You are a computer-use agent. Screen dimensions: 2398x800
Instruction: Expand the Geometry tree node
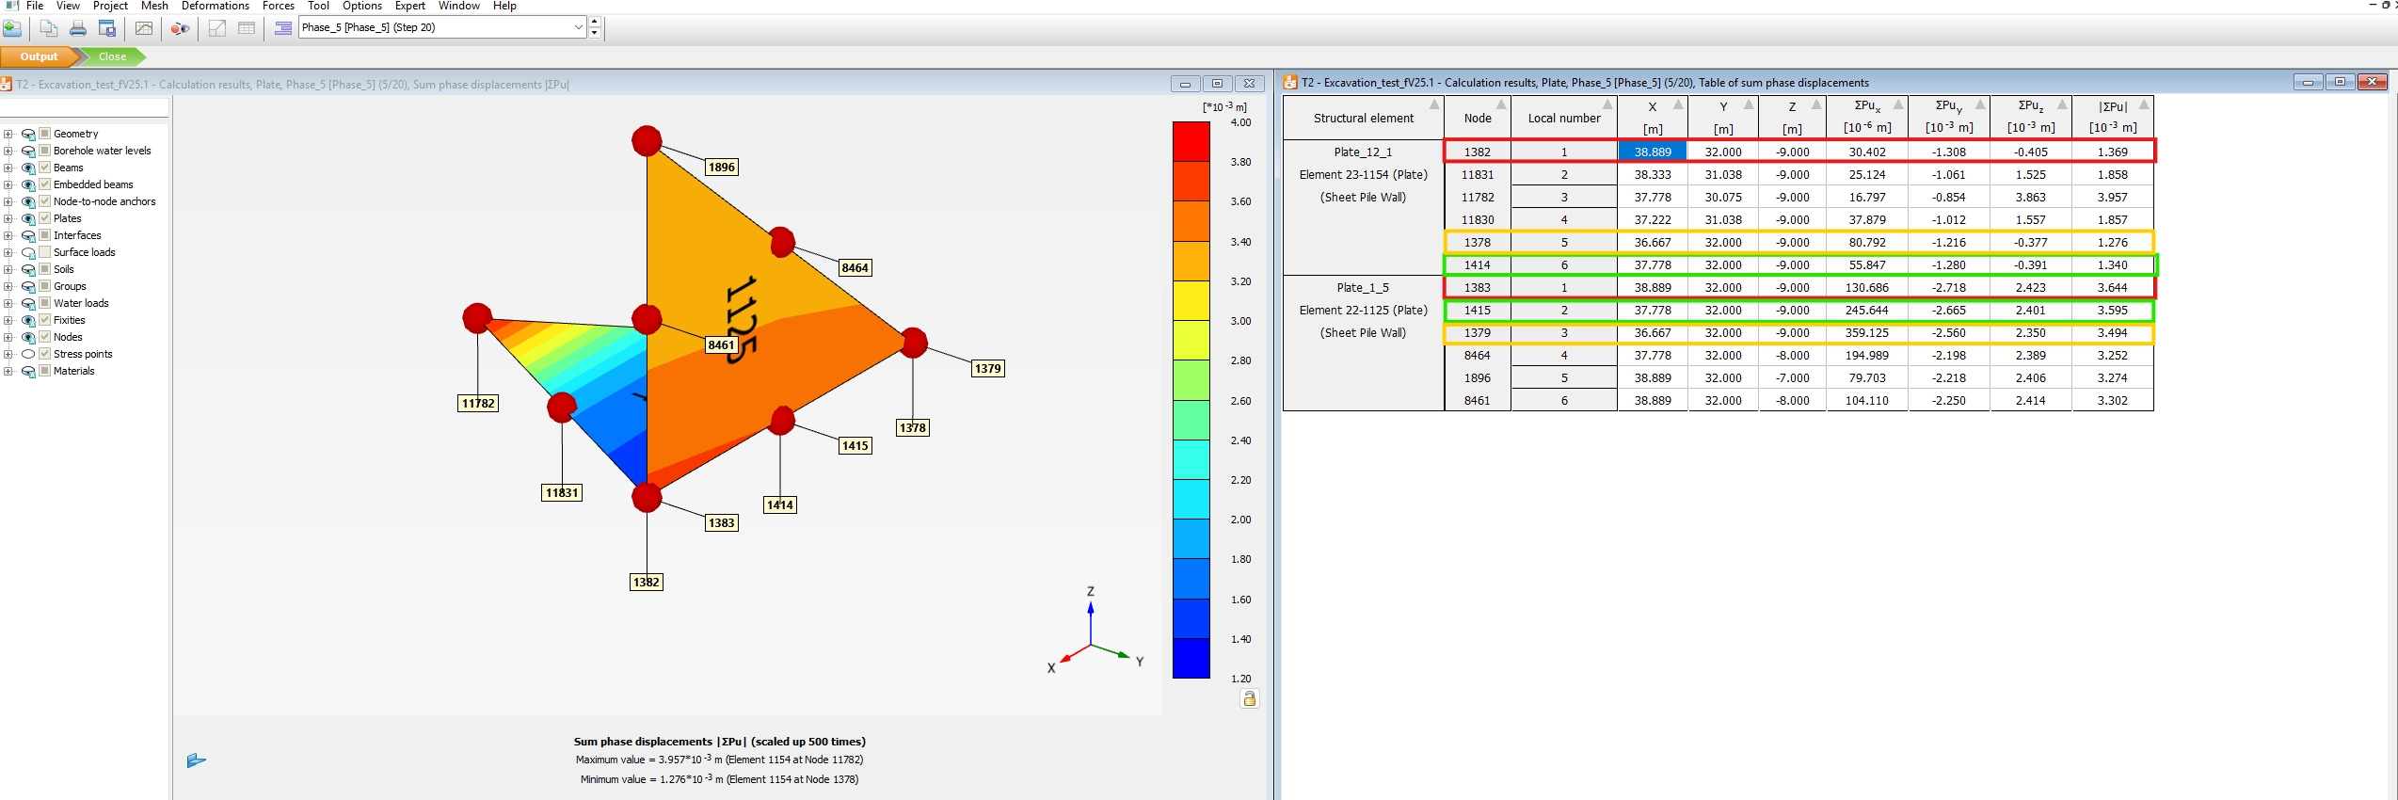pos(8,134)
